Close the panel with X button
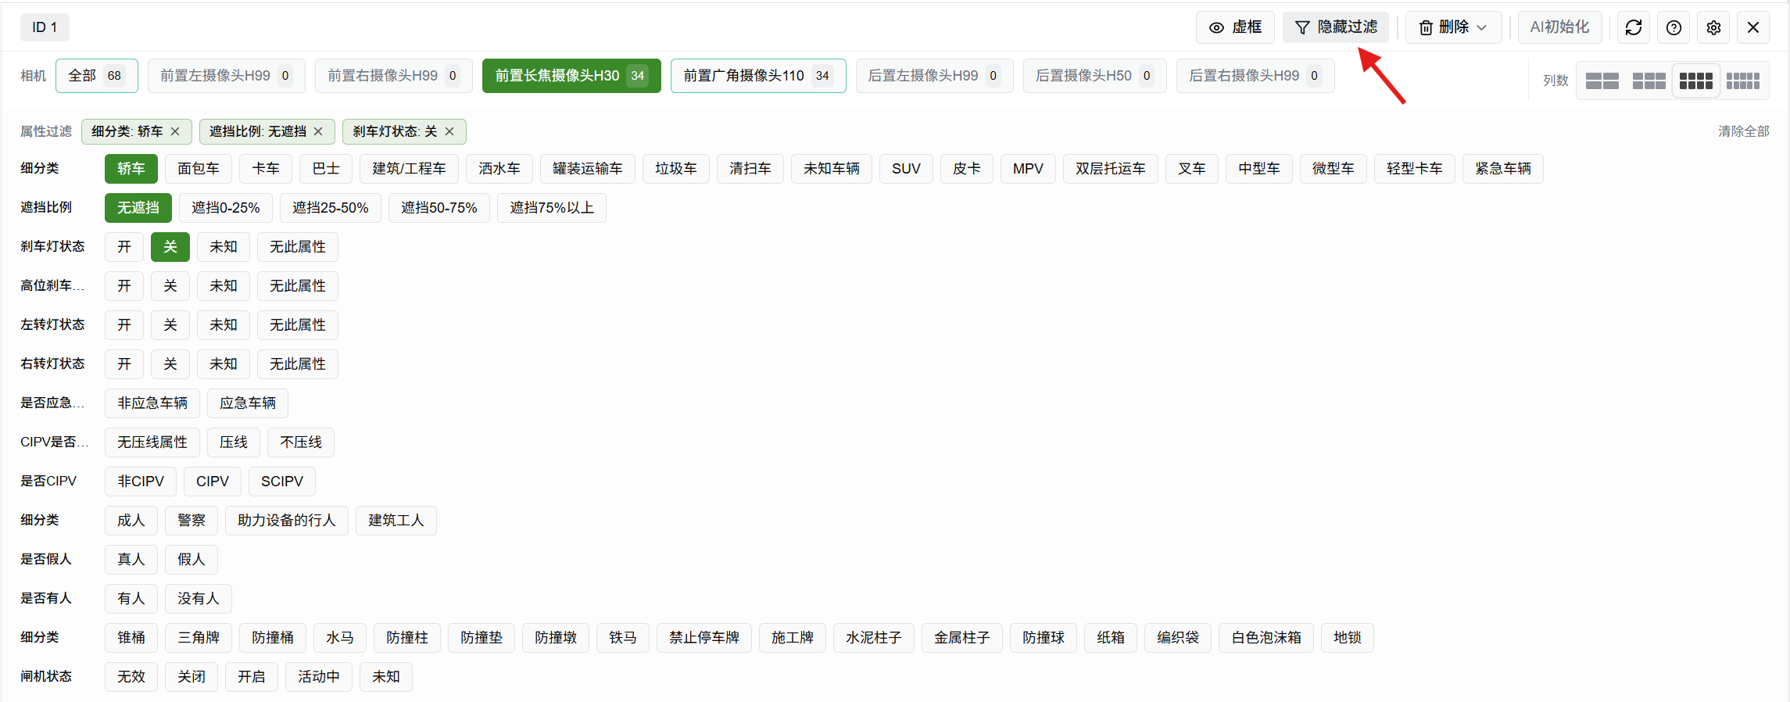The image size is (1790, 702). 1753,27
